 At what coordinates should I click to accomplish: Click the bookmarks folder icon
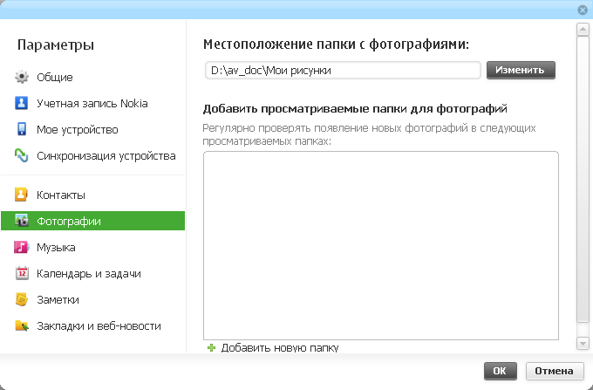coord(22,325)
